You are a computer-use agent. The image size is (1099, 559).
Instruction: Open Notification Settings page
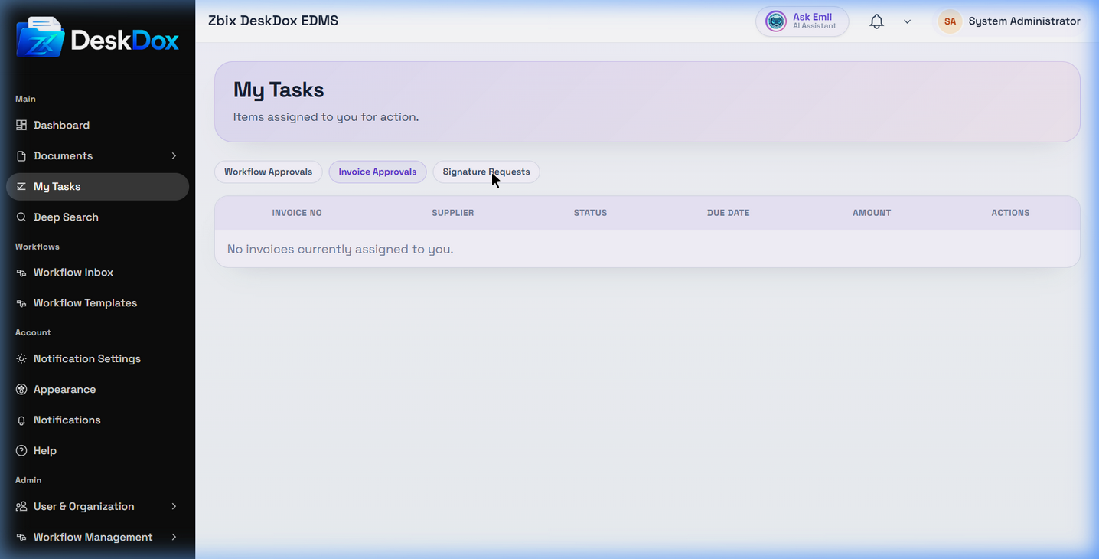click(97, 358)
